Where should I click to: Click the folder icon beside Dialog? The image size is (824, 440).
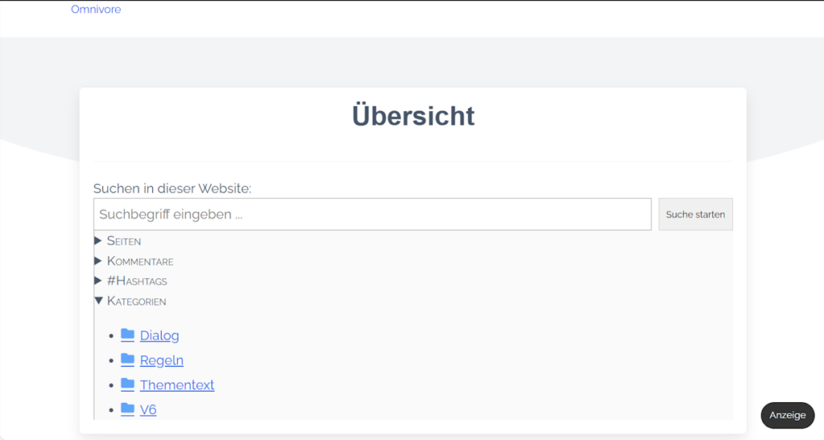pyautogui.click(x=127, y=335)
